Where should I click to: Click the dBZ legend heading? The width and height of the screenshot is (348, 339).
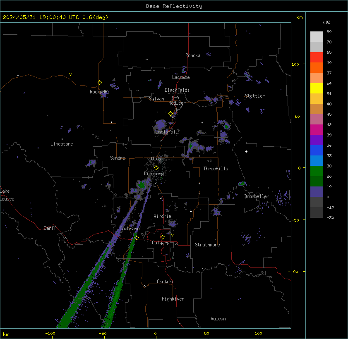point(326,22)
